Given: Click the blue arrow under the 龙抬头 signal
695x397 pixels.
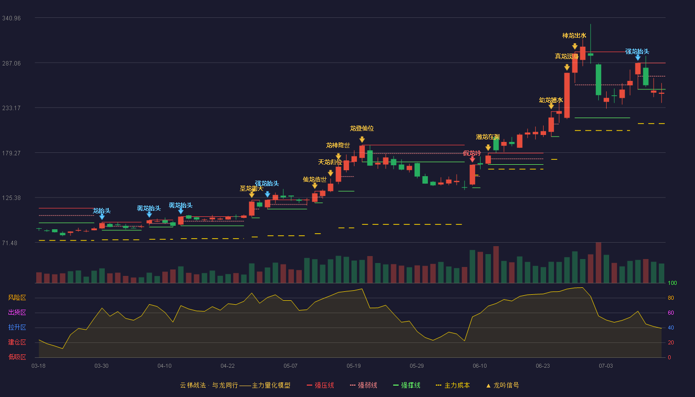Looking at the screenshot, I should [102, 217].
